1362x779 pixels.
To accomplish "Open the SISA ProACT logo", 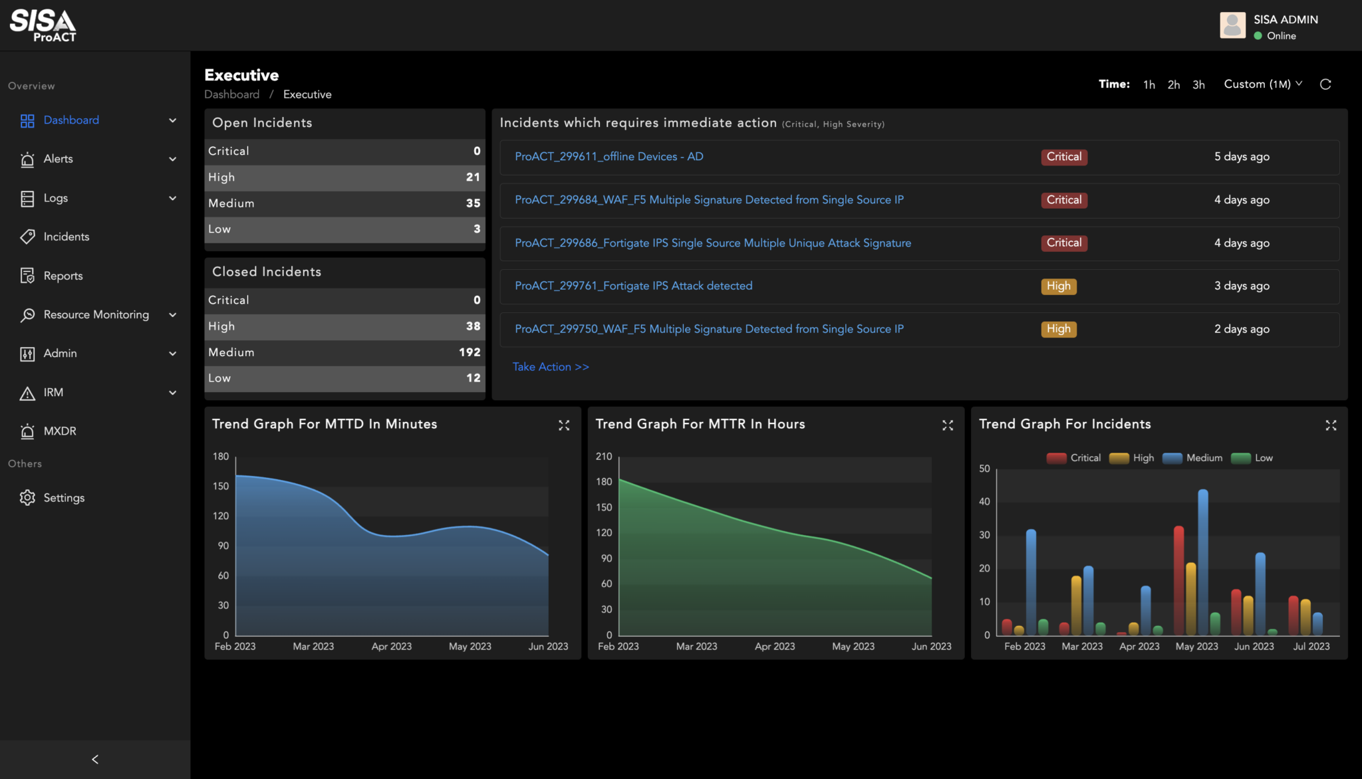I will pos(41,25).
